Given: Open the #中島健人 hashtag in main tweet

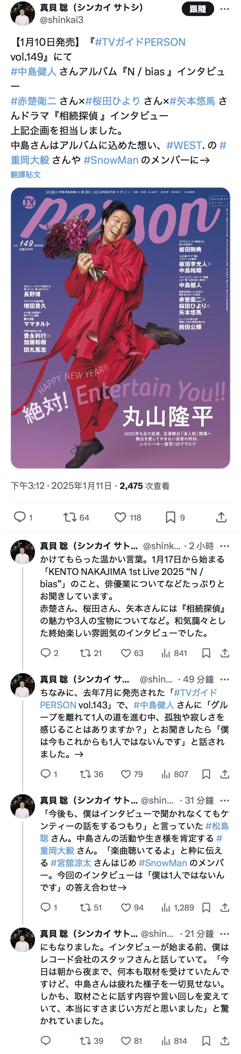Looking at the screenshot, I should (33, 72).
